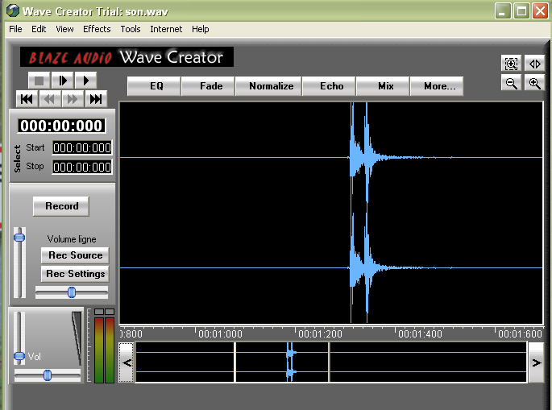The height and width of the screenshot is (410, 552).
Task: Maximize the Wave Creator window
Action: [x=521, y=11]
